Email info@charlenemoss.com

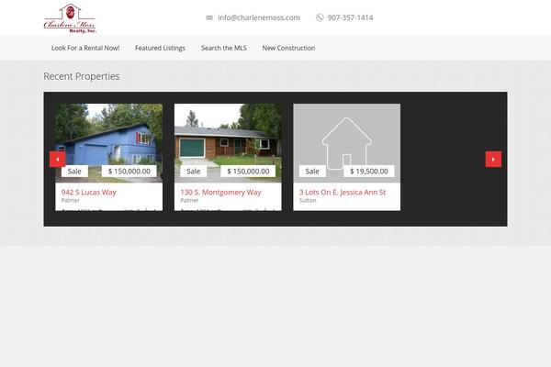(x=259, y=17)
